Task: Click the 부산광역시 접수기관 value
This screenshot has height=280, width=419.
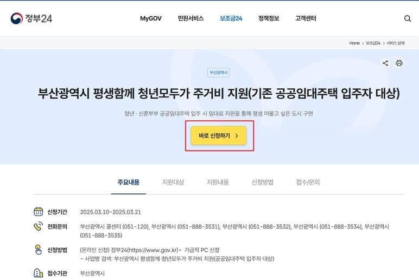Action: [92, 274]
